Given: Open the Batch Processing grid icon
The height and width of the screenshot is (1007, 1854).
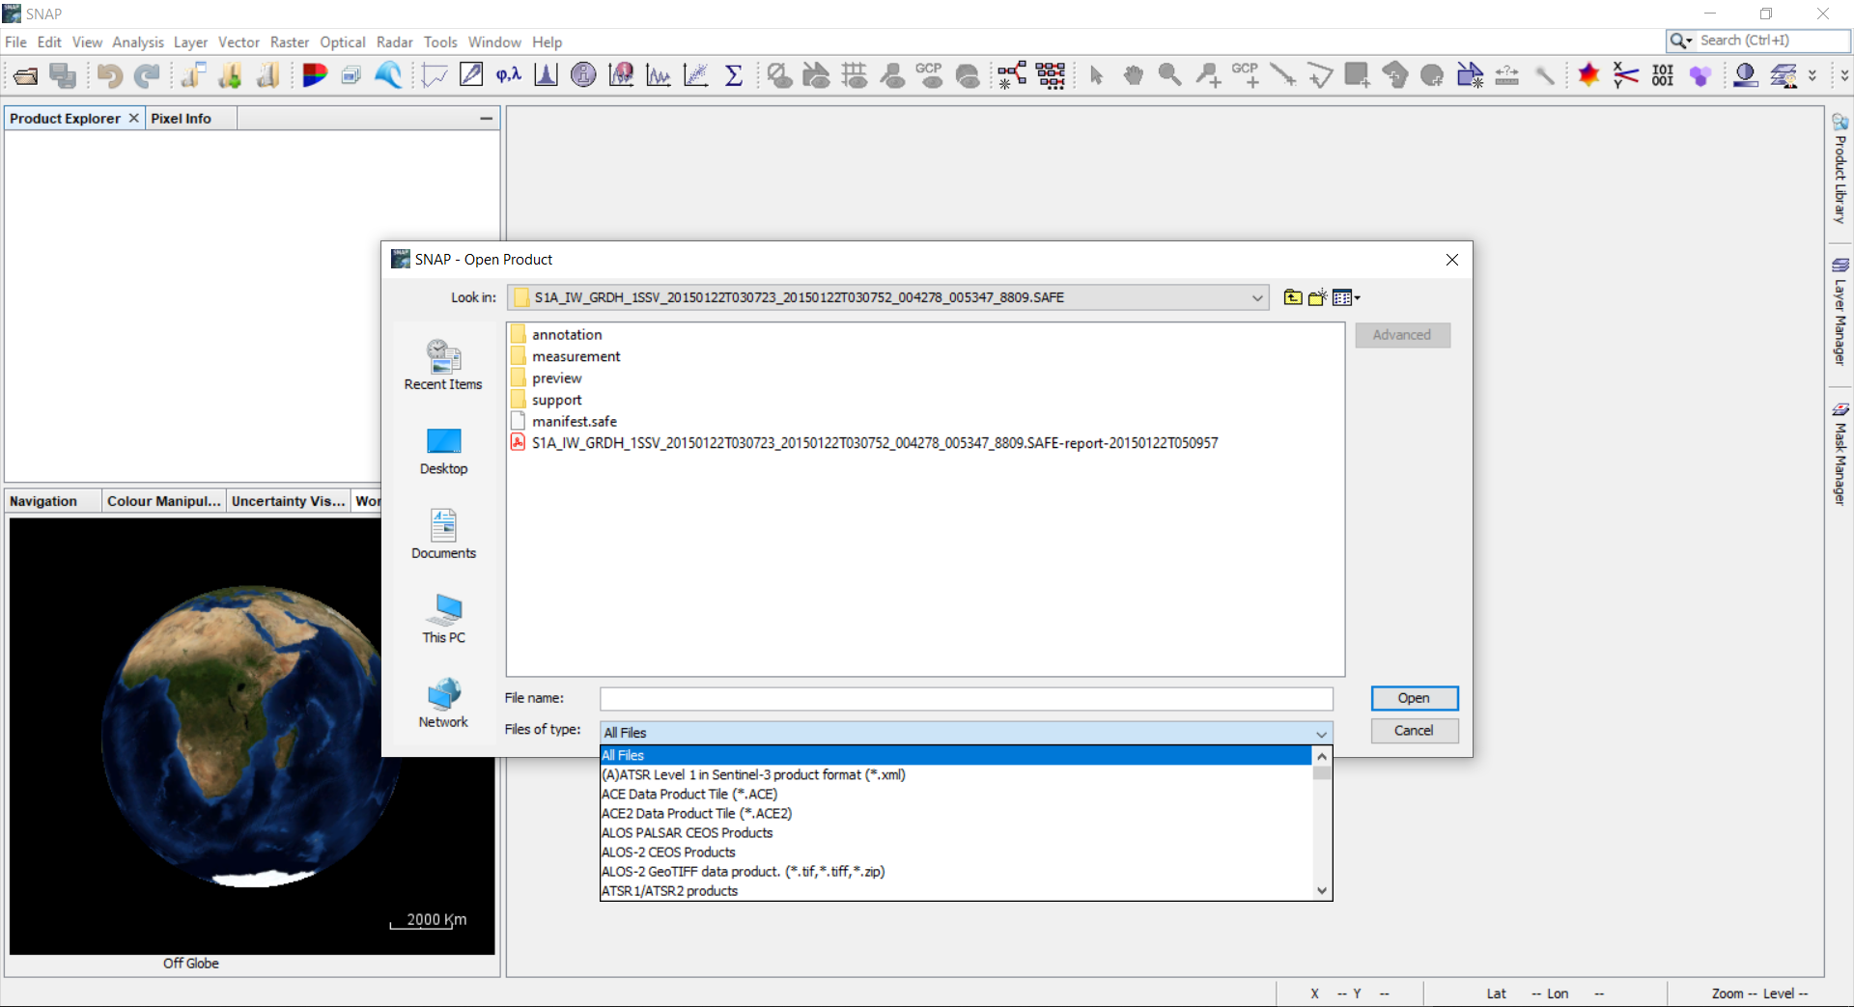Looking at the screenshot, I should (1050, 75).
